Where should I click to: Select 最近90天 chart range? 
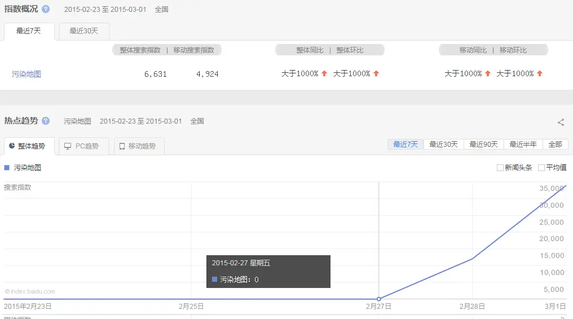tap(483, 145)
